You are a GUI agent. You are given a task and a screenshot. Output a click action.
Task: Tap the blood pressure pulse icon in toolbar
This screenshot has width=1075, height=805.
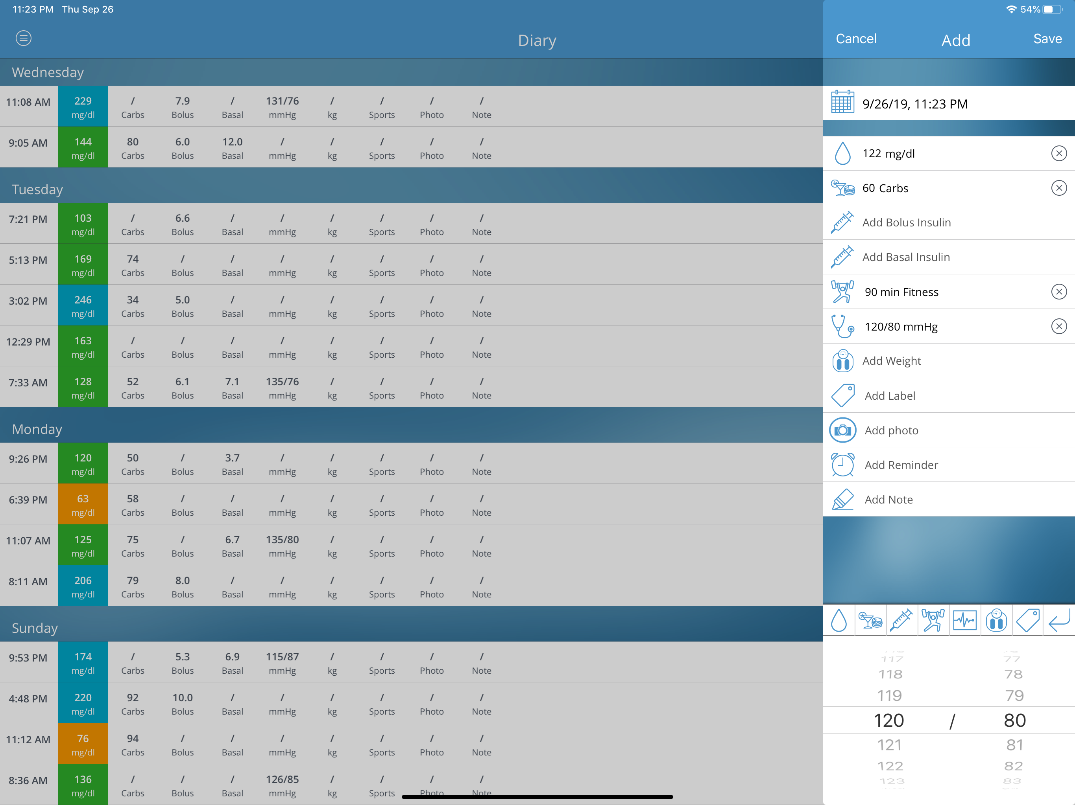pos(965,620)
